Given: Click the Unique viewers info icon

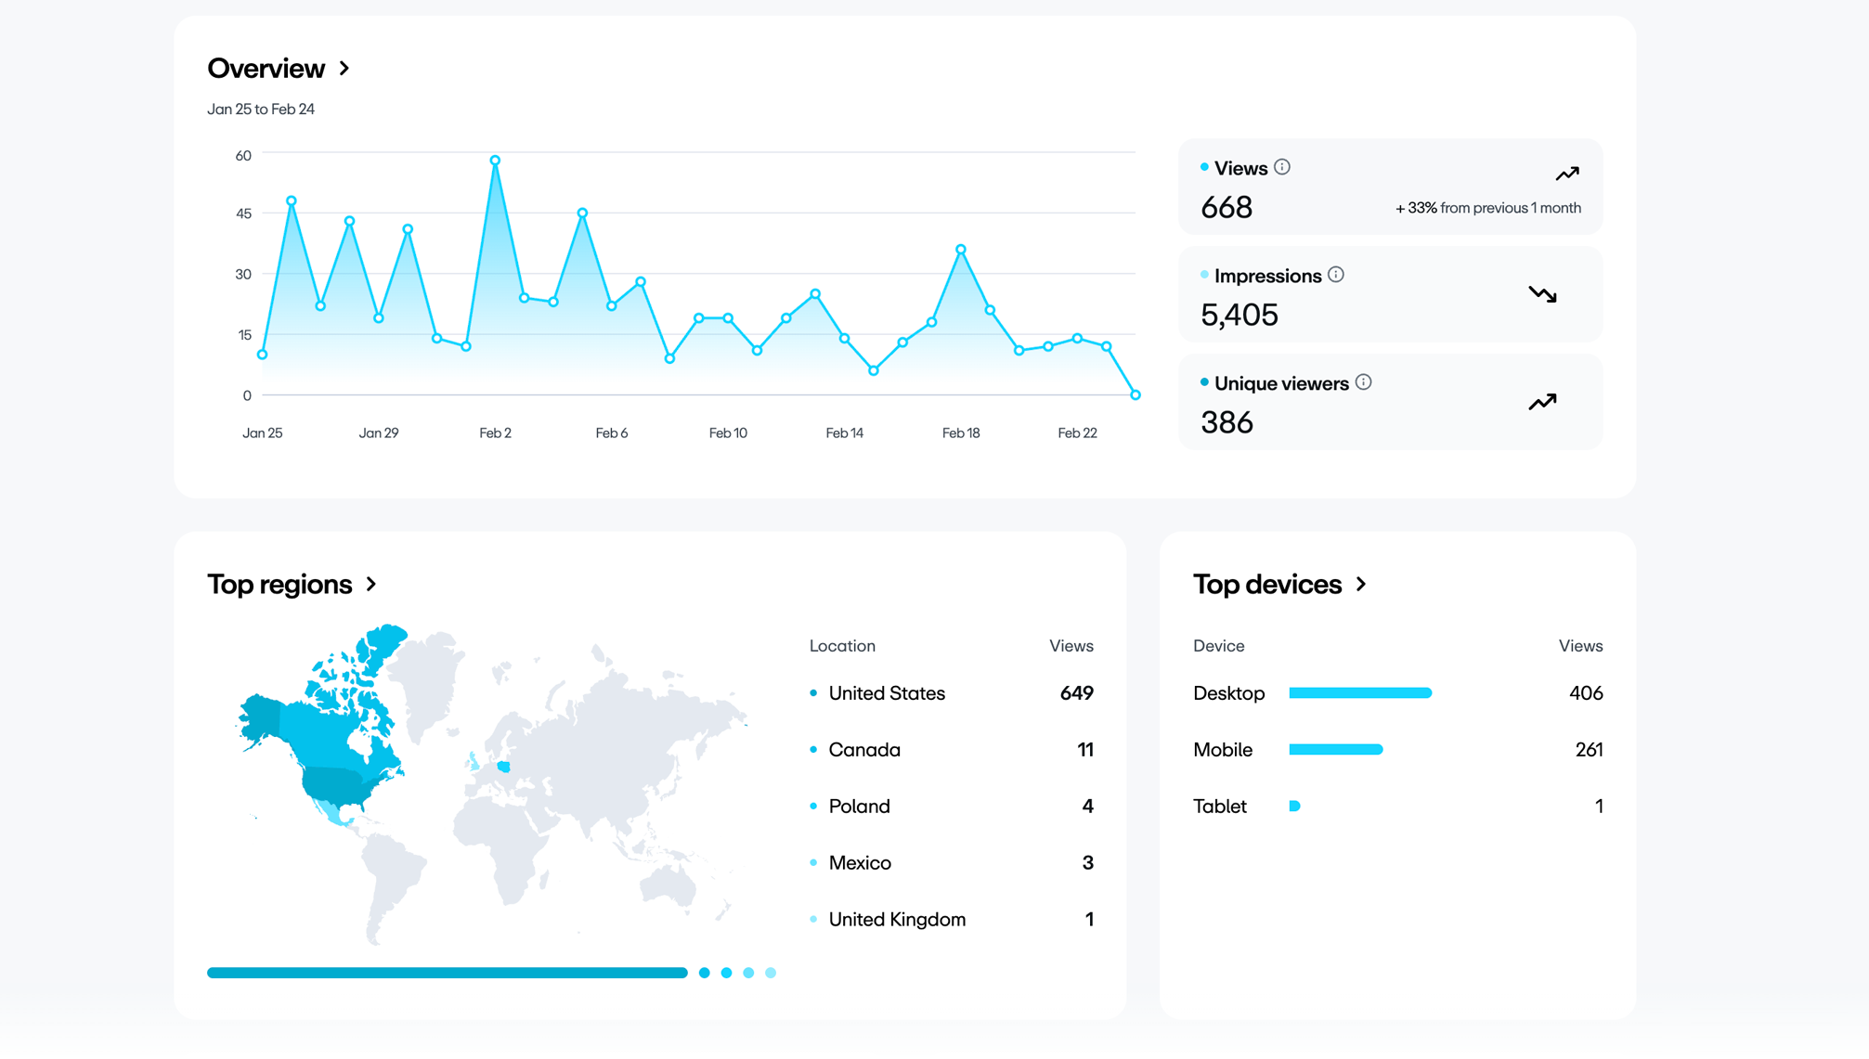Looking at the screenshot, I should [x=1363, y=382].
